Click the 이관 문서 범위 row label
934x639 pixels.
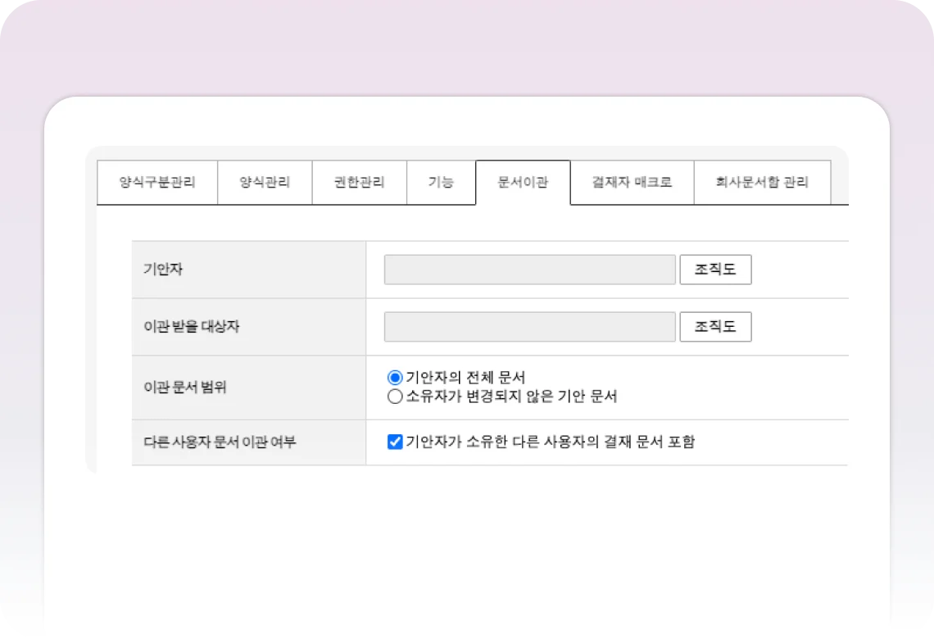(185, 387)
